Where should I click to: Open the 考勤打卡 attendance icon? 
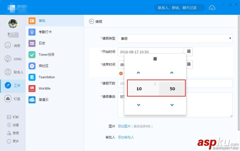(x=32, y=32)
